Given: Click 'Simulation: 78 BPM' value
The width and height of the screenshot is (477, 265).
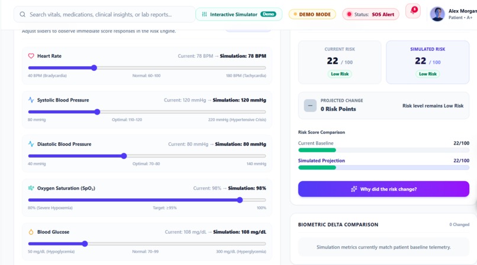Looking at the screenshot, I should tap(243, 56).
